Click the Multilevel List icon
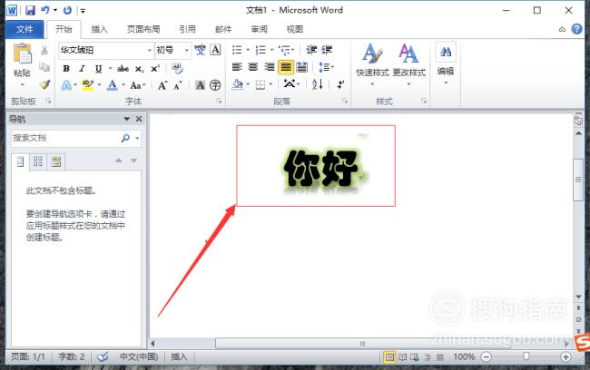This screenshot has height=370, width=590. (284, 50)
